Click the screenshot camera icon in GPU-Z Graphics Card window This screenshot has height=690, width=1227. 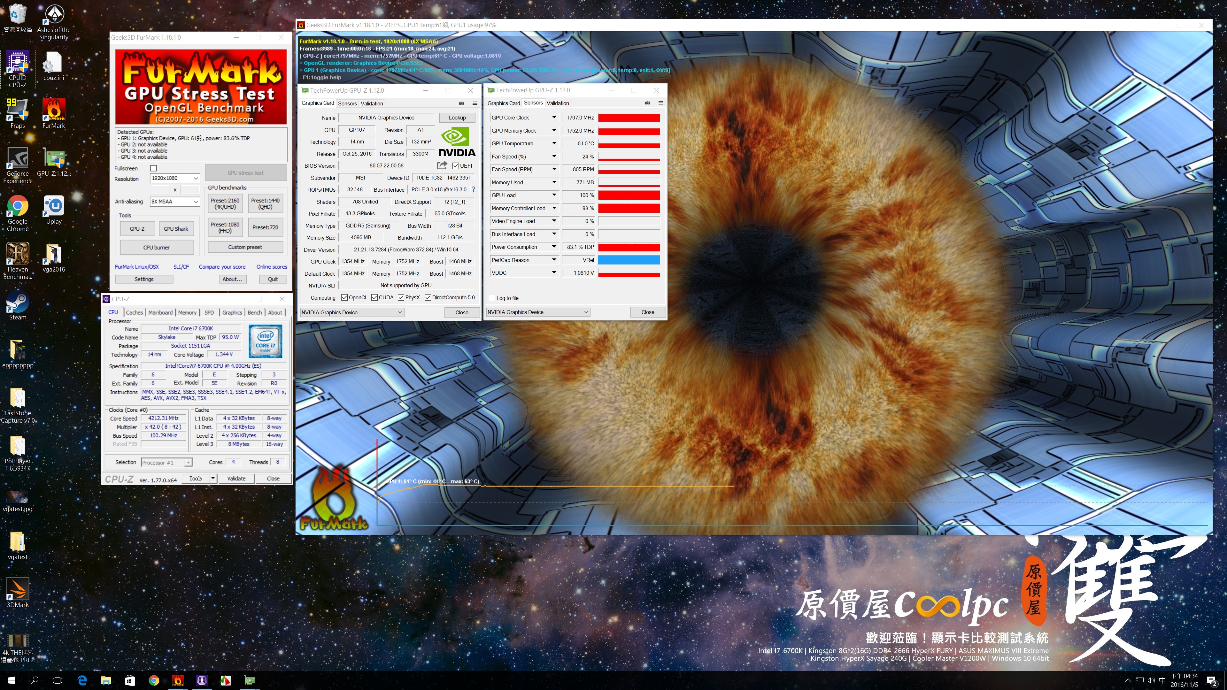pos(461,103)
